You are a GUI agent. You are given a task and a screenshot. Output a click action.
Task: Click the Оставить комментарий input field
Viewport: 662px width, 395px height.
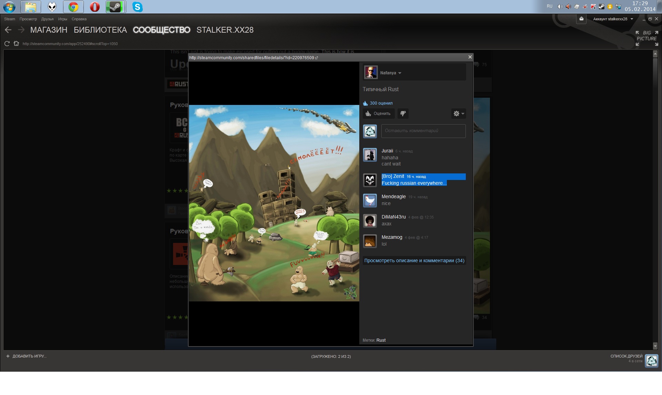(x=423, y=131)
